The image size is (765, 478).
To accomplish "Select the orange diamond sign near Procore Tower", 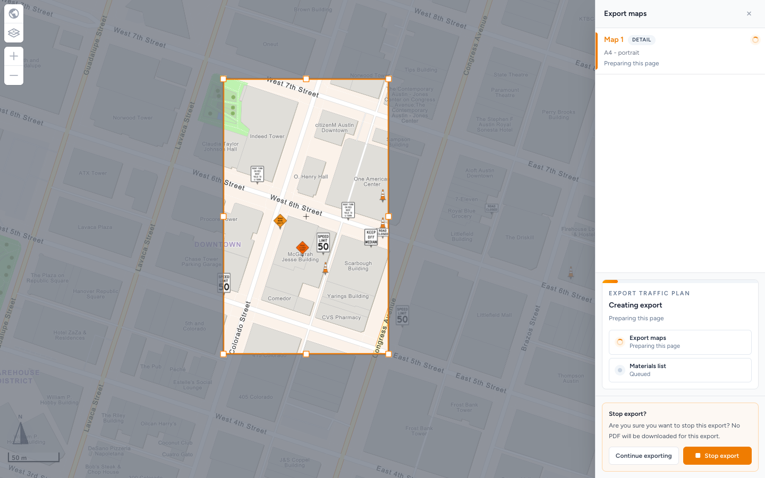I will (280, 220).
